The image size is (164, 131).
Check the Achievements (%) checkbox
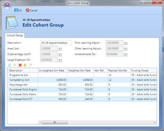click(126, 55)
